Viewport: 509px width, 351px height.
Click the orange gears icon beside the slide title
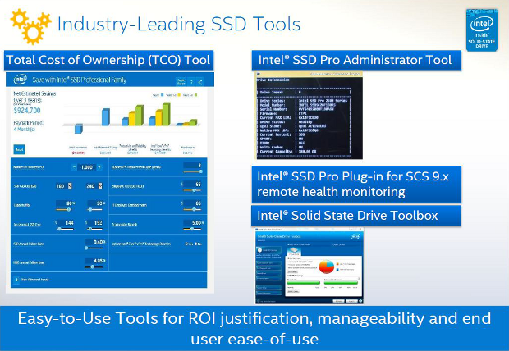click(x=31, y=26)
